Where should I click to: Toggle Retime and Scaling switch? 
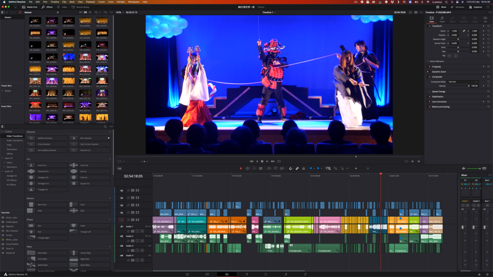tap(429, 107)
